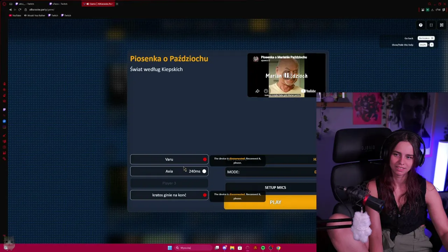Click the Opera GX taskbar icon
The width and height of the screenshot is (448, 252).
(x=247, y=248)
